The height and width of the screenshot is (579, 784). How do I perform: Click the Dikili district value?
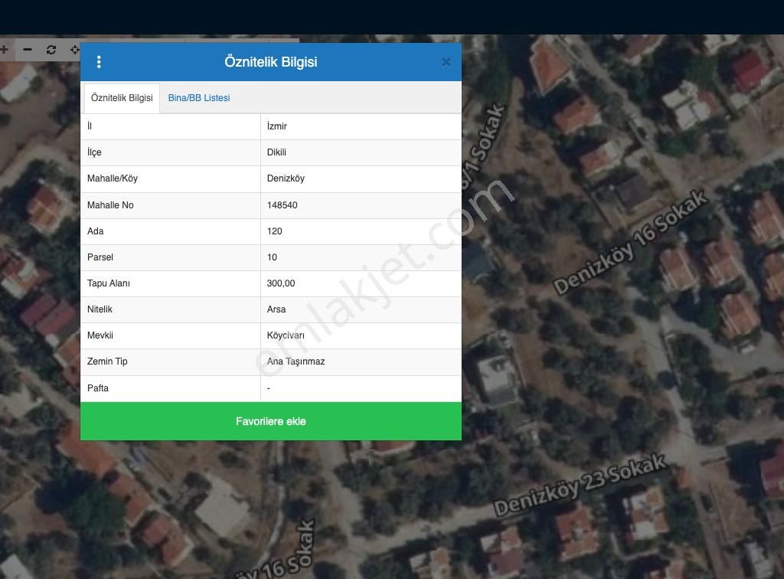(x=276, y=152)
